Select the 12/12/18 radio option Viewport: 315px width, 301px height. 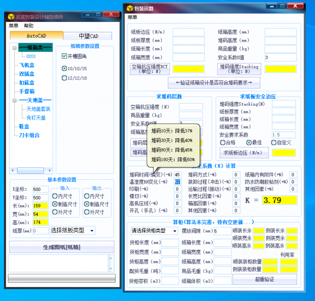point(64,78)
